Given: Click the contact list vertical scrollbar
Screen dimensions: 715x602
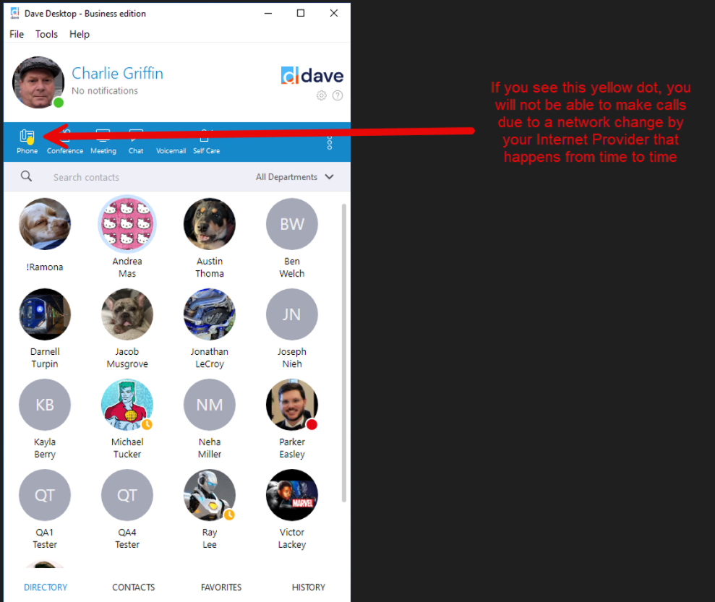Looking at the screenshot, I should (x=344, y=353).
